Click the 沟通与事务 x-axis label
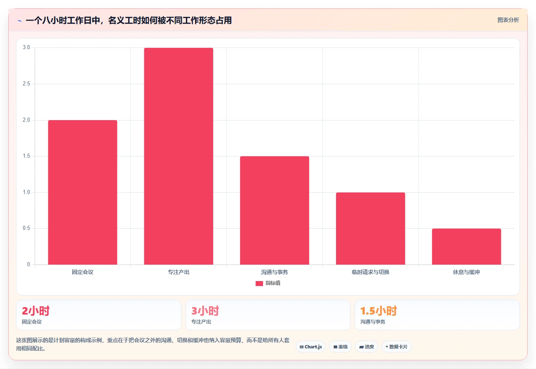This screenshot has width=536, height=369. click(x=275, y=272)
